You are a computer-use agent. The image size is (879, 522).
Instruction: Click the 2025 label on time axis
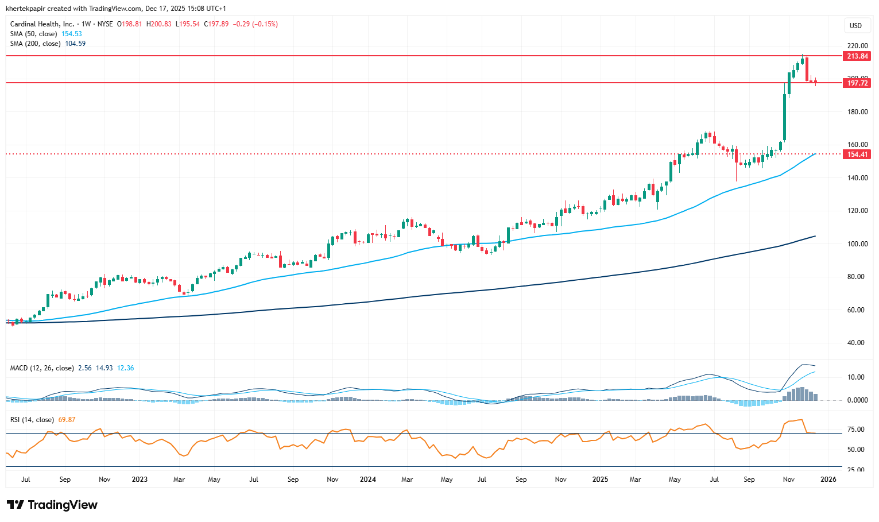600,480
